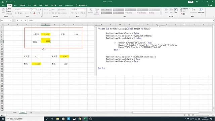The image size is (215, 121).
Task: Open the font name dropdown
Action: click(x=30, y=10)
